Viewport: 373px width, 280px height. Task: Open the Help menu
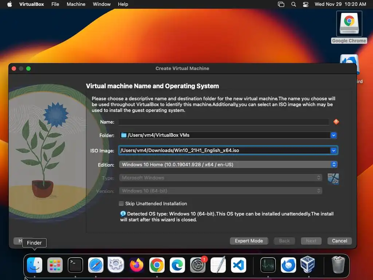[x=123, y=4]
